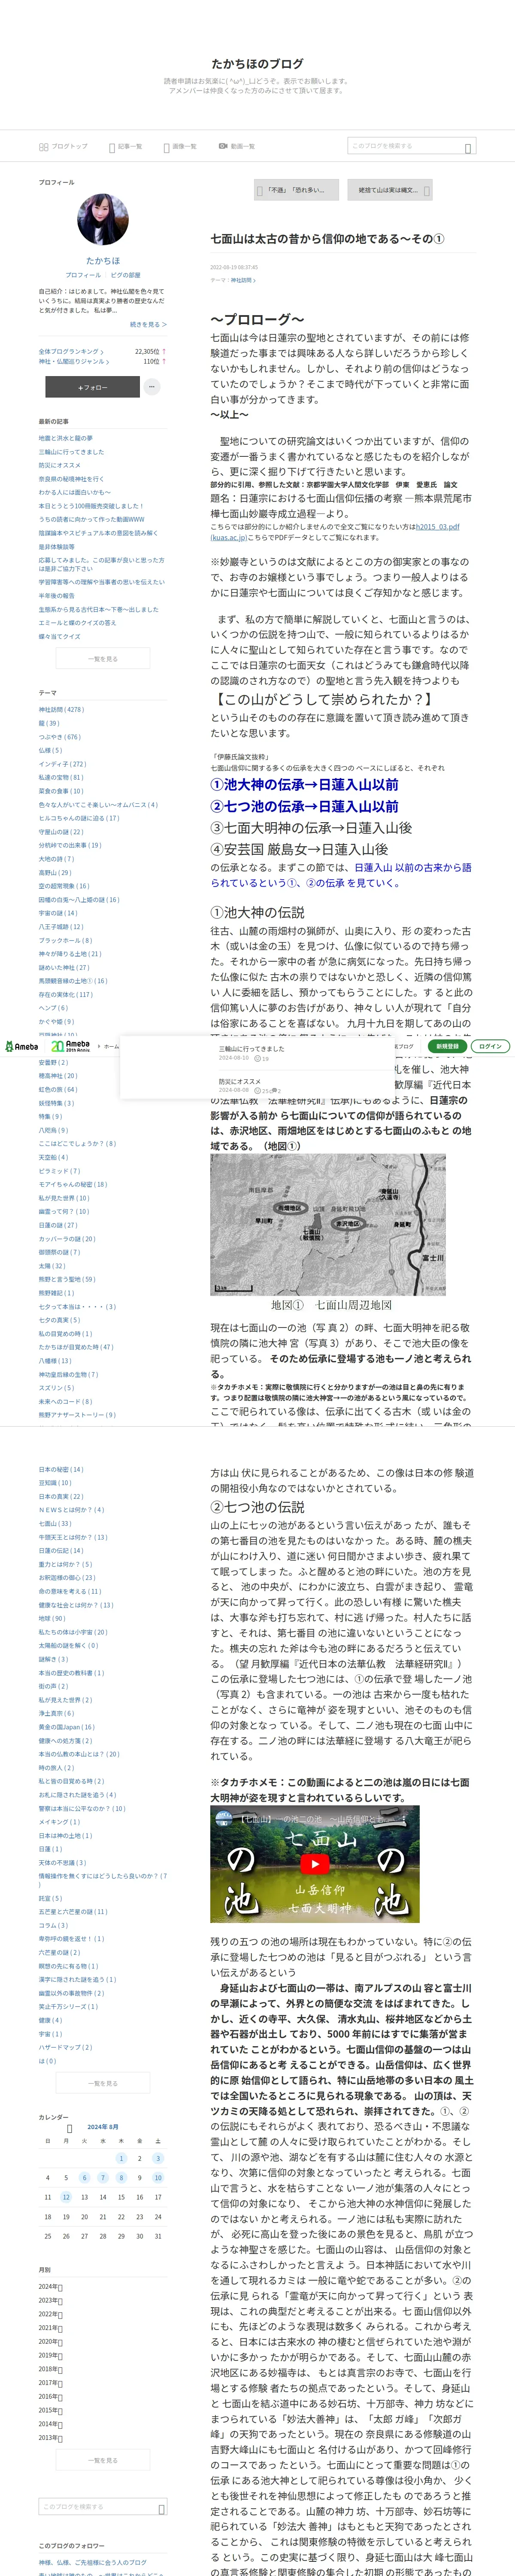
Task: Click the ログイン button
Action: click(490, 1046)
